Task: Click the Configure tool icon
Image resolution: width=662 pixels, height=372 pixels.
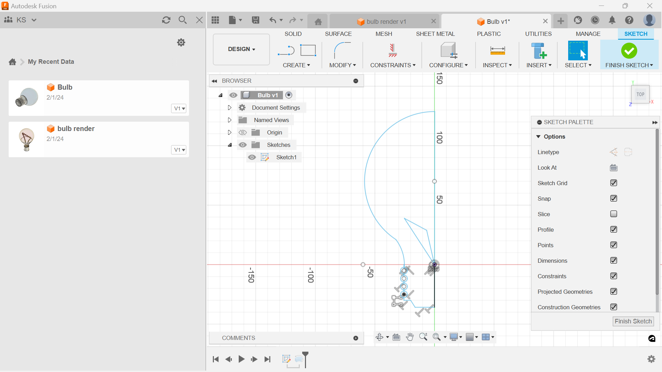Action: point(449,50)
